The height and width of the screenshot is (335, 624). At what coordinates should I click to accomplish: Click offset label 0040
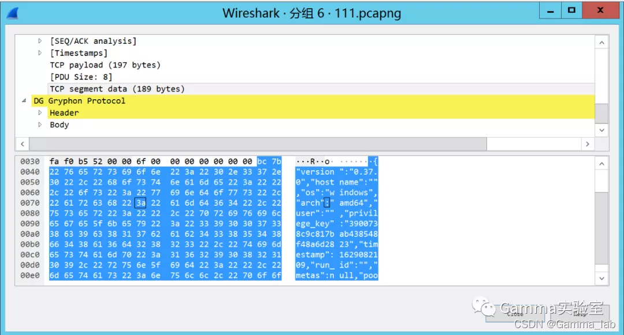pos(30,172)
